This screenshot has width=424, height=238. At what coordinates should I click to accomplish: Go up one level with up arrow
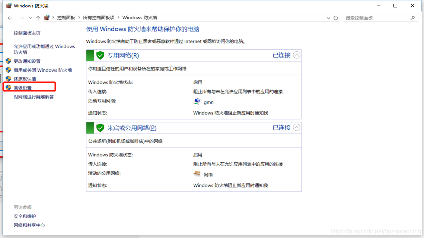click(x=38, y=18)
